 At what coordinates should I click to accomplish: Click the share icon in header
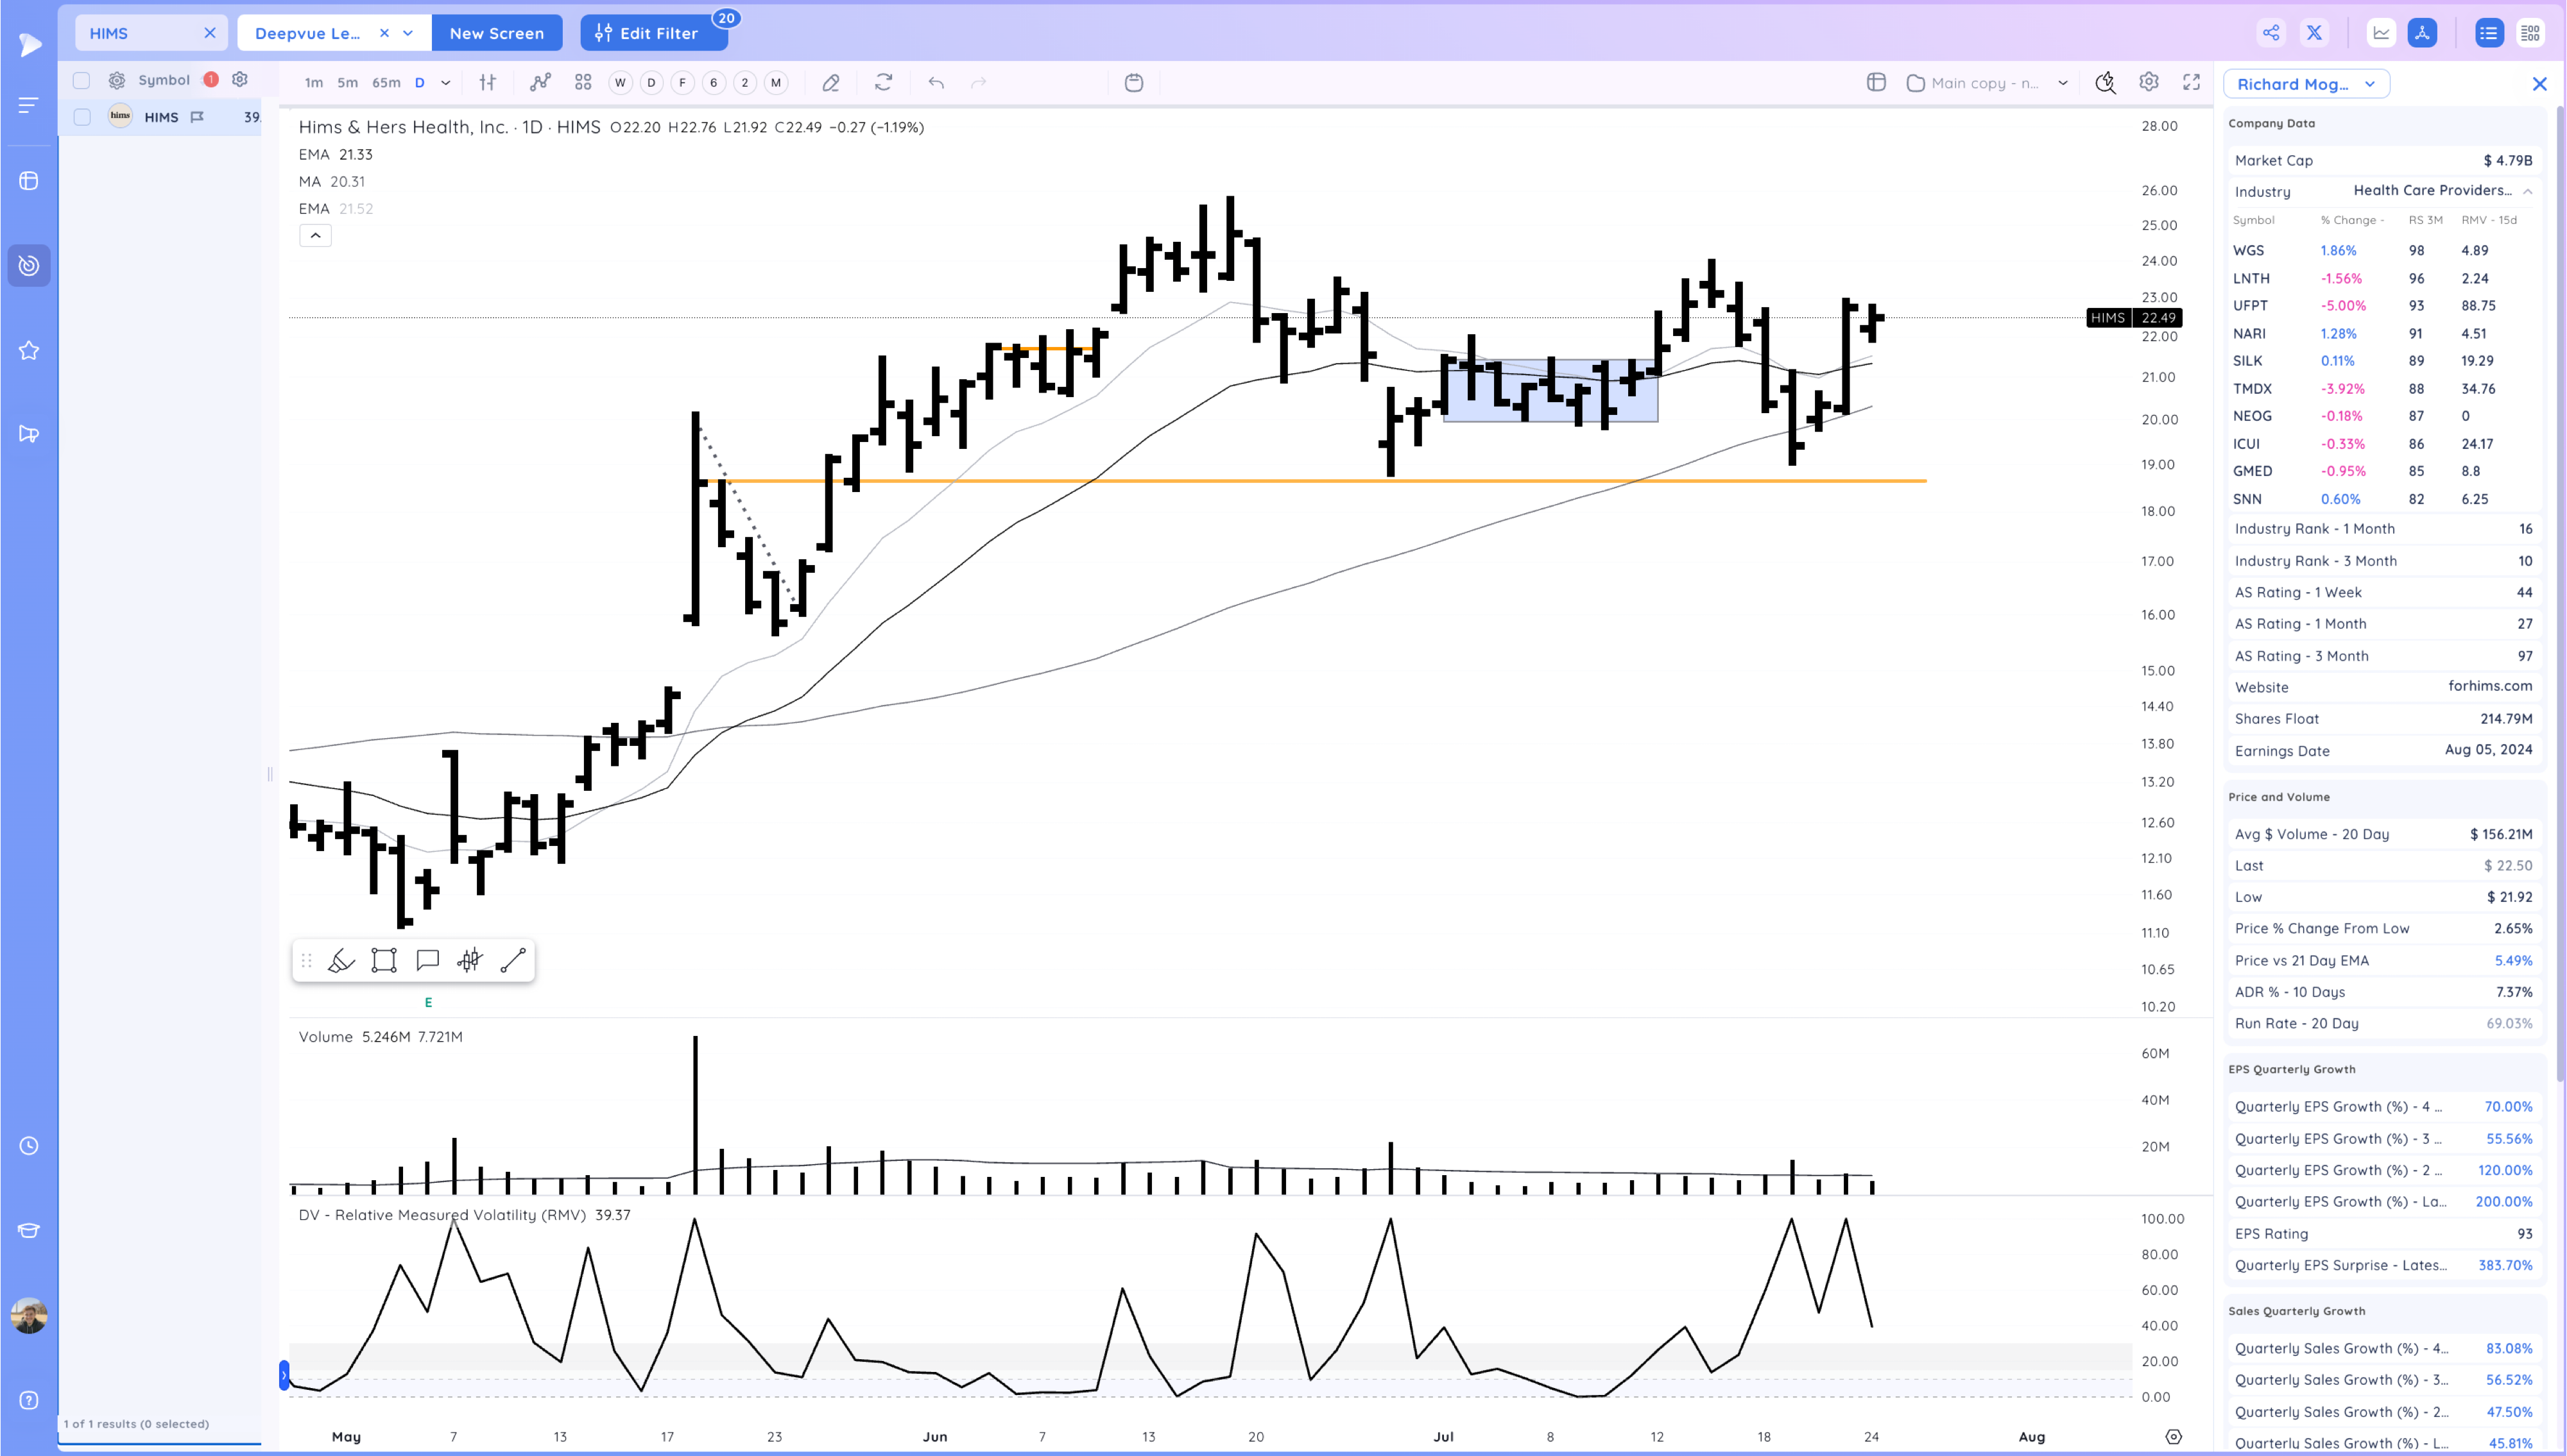pos(2271,33)
